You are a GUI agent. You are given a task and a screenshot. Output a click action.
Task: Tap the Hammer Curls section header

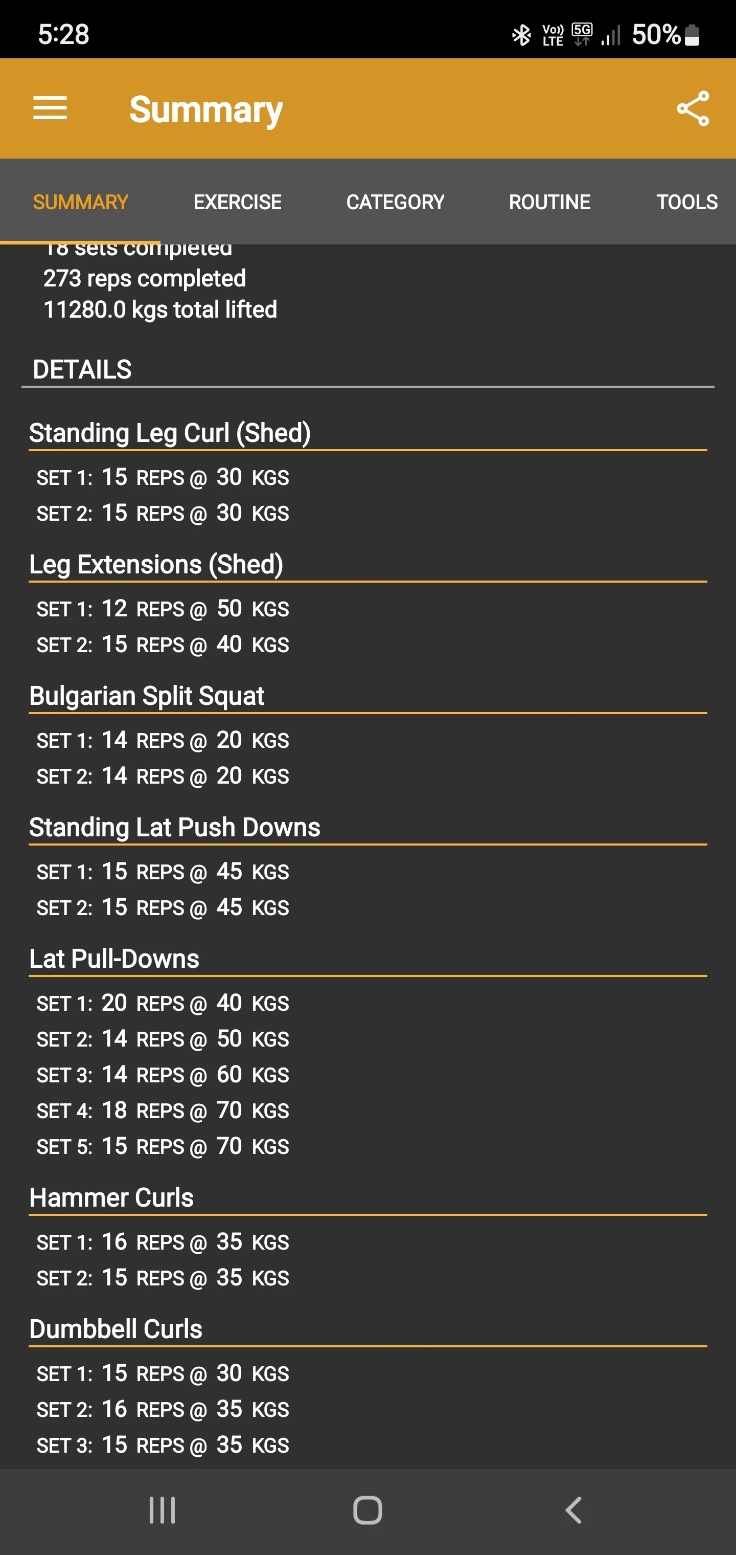tap(111, 1197)
